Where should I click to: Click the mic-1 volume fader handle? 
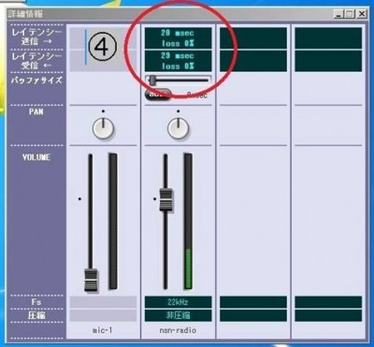[91, 280]
